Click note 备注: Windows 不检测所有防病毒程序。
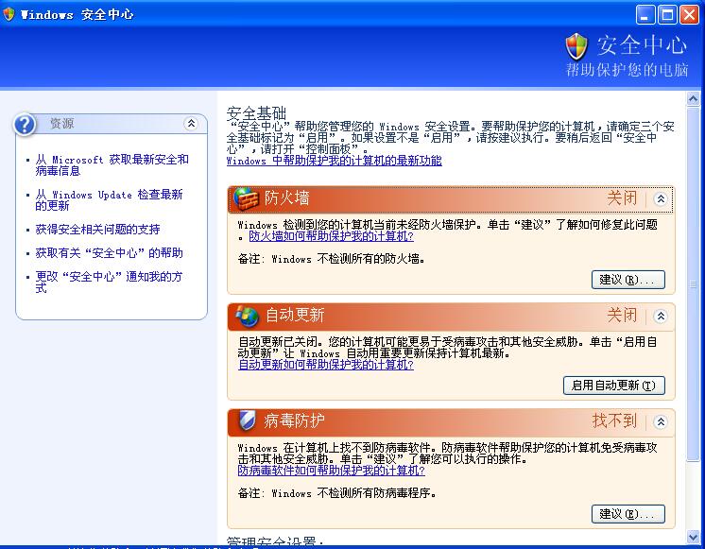 (336, 493)
